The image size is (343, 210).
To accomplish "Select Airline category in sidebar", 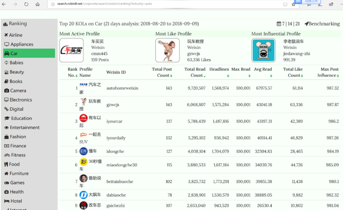I will click(13, 35).
